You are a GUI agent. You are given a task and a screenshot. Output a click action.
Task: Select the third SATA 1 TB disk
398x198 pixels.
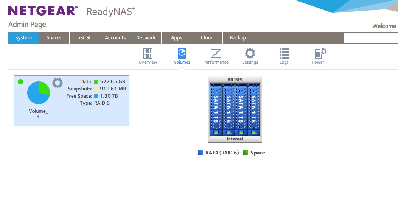241,109
